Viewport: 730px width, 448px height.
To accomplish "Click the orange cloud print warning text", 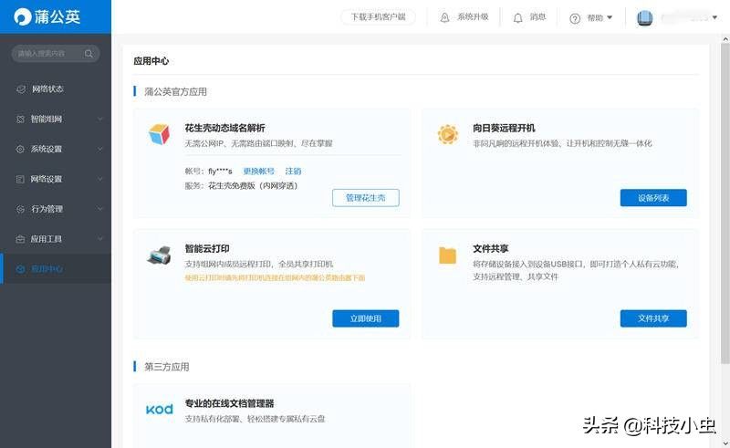I will click(275, 278).
